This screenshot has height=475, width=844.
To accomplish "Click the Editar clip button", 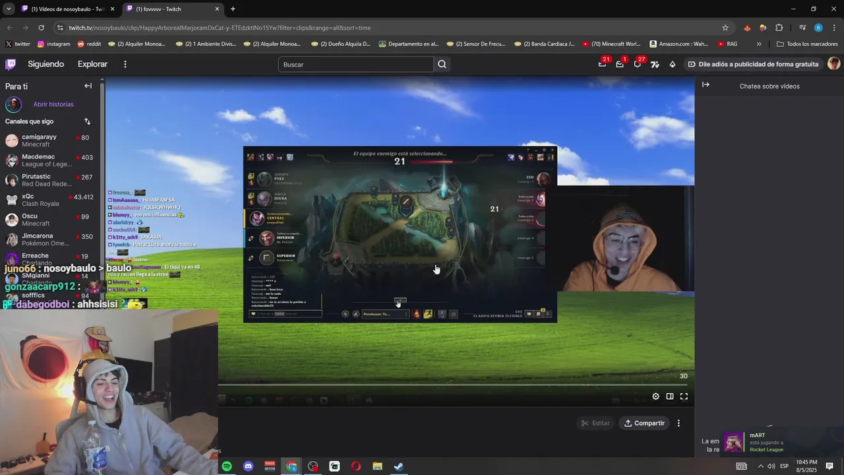I will (595, 423).
